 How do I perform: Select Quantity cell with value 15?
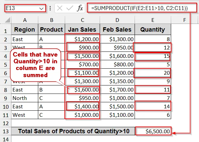click(x=153, y=56)
